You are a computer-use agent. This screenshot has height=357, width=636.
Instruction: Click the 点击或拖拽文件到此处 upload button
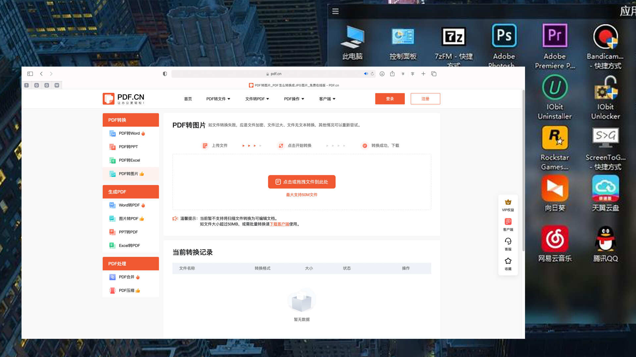coord(302,182)
